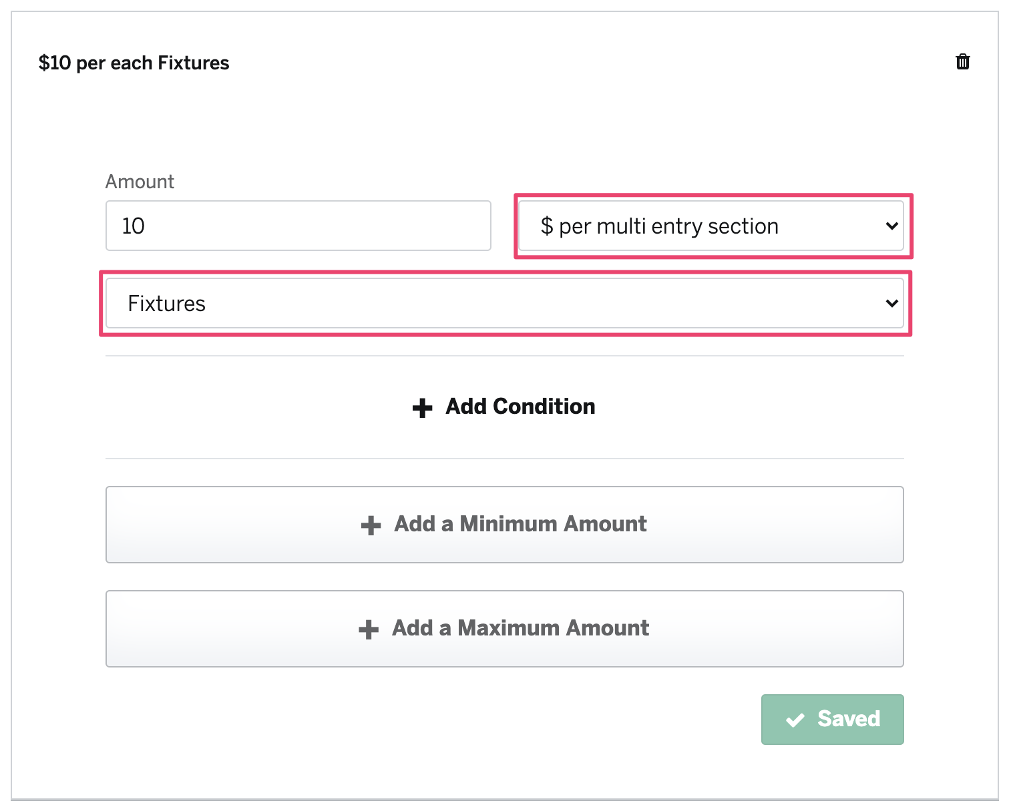1011x809 pixels.
Task: Click Add a Minimum Amount
Action: (x=505, y=525)
